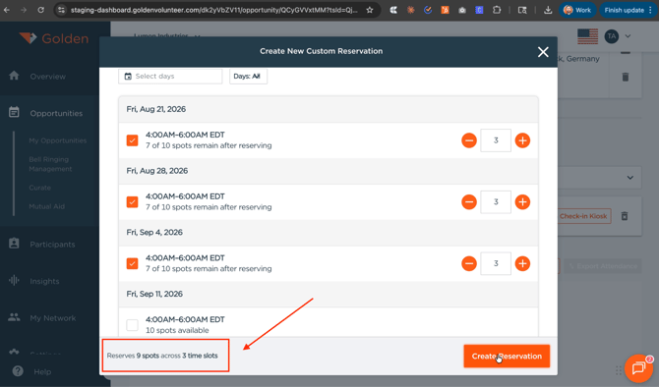Go to Participants in the sidebar
Viewport: 659px width, 387px height.
click(52, 245)
